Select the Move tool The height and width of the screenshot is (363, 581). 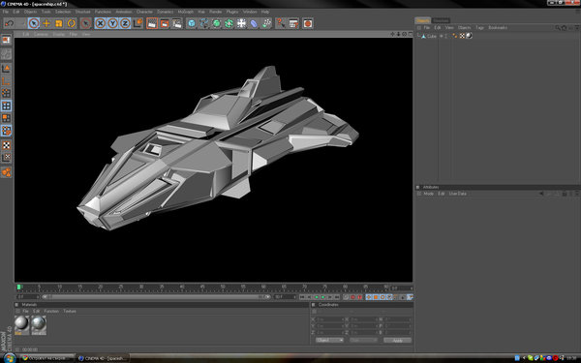click(46, 23)
